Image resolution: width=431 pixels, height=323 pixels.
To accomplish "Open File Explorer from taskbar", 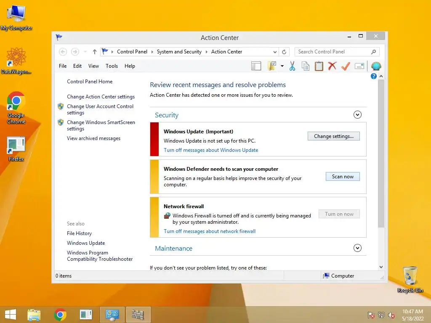I will click(x=34, y=315).
